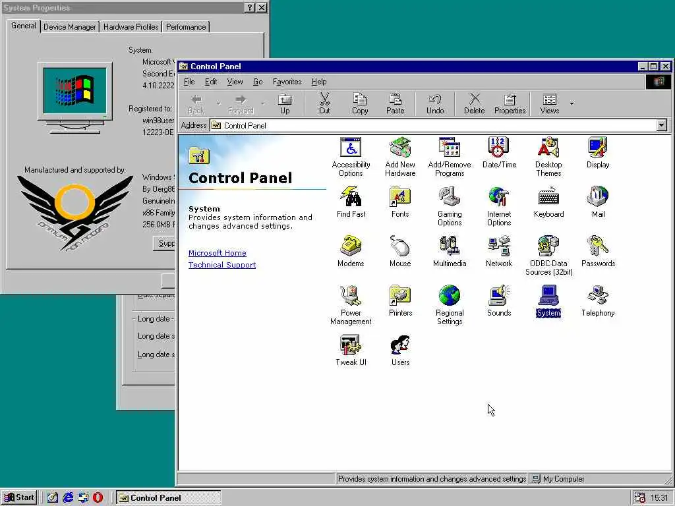This screenshot has width=675, height=506.
Task: Click the Task Scheduler tray icon
Action: coord(640,498)
